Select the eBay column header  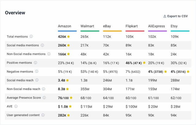coord(107,26)
